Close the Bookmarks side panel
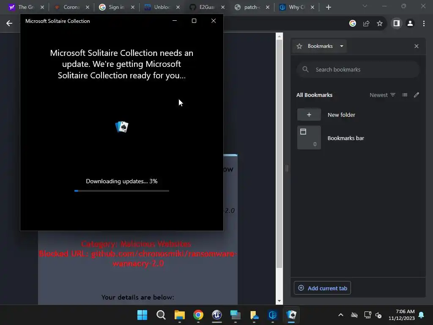Viewport: 433px width, 325px height. coord(417,46)
